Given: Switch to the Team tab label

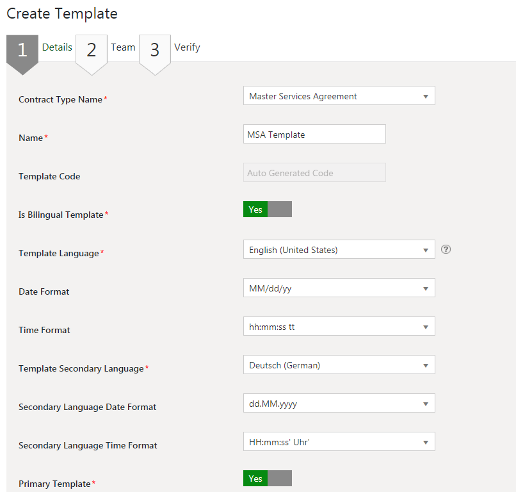Looking at the screenshot, I should pyautogui.click(x=123, y=47).
